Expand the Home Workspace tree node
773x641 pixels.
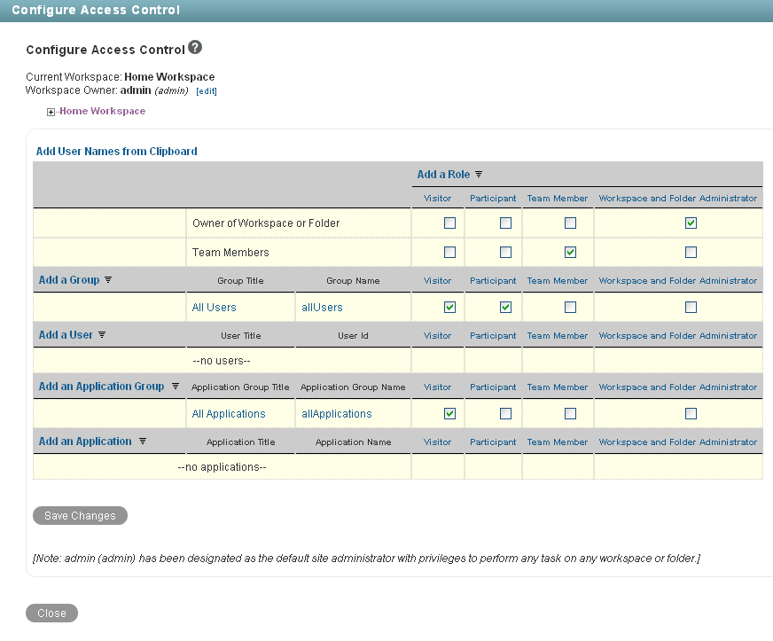(51, 111)
